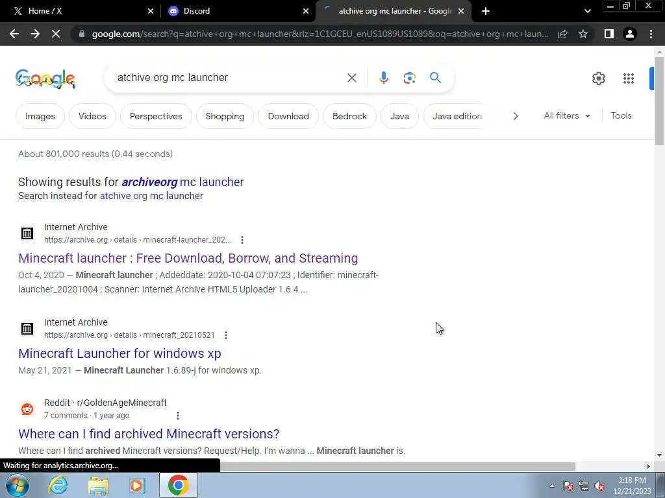Open options for minecraft-launcher_202 result
The height and width of the screenshot is (498, 665).
click(242, 240)
